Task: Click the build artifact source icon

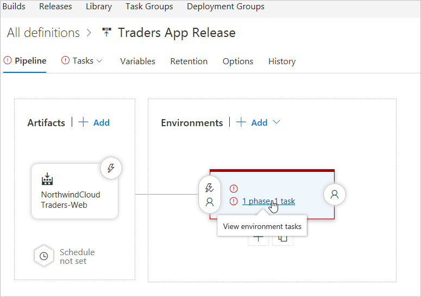Action: coord(47,179)
